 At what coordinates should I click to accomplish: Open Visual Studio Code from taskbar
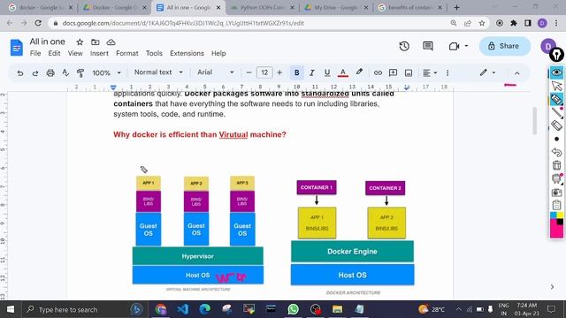[183, 309]
